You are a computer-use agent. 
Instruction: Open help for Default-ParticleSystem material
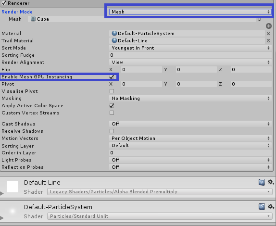(x=262, y=207)
